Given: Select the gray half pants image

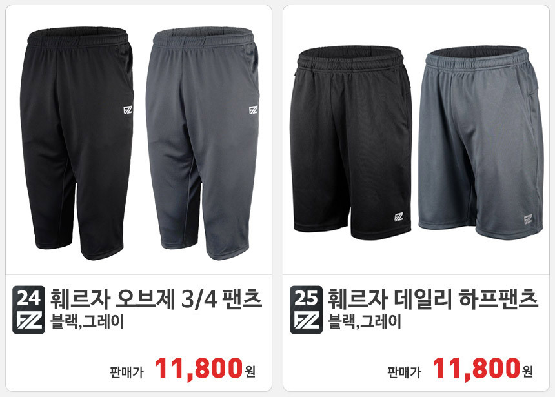Looking at the screenshot, I should click(481, 143).
